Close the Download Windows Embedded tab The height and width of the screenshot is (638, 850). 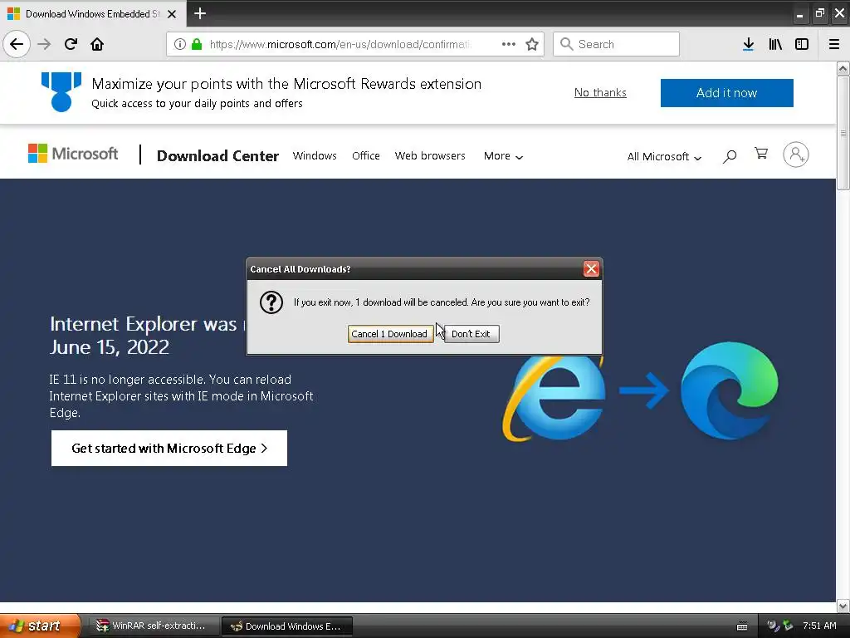pos(172,14)
